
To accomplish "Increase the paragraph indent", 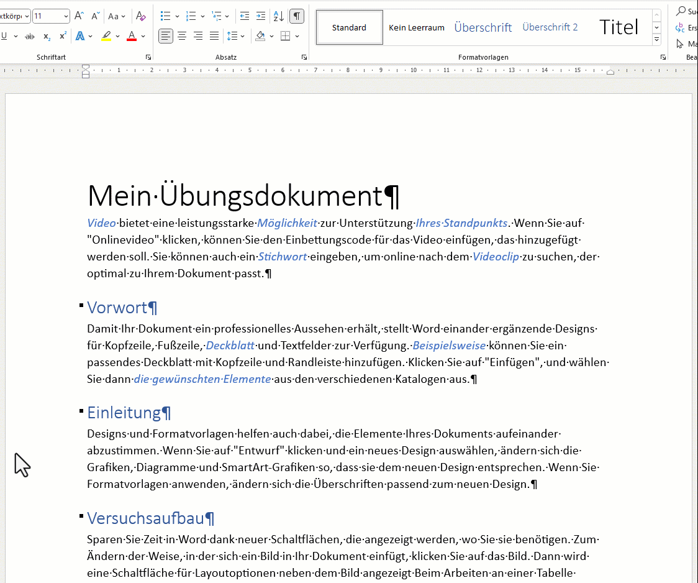I will (x=261, y=16).
